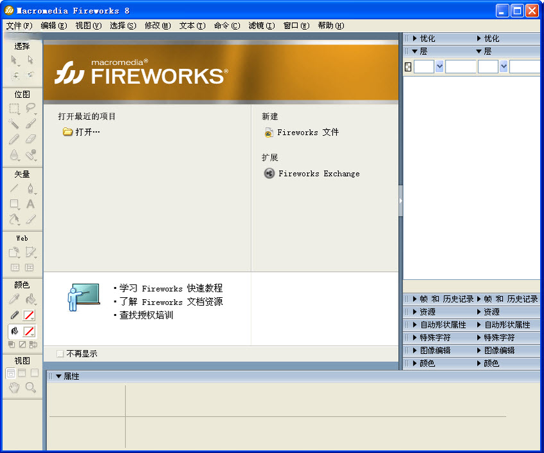This screenshot has height=453, width=544.
Task: Select the Eraser tool
Action: 30,139
